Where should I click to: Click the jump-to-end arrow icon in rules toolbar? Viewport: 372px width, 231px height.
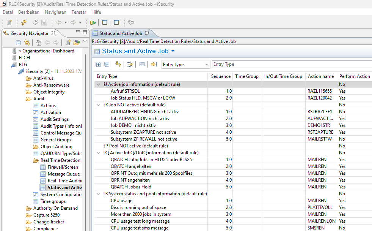154,64
